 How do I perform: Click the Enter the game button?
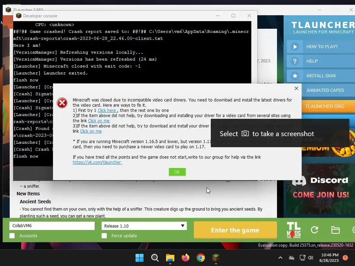click(x=235, y=230)
